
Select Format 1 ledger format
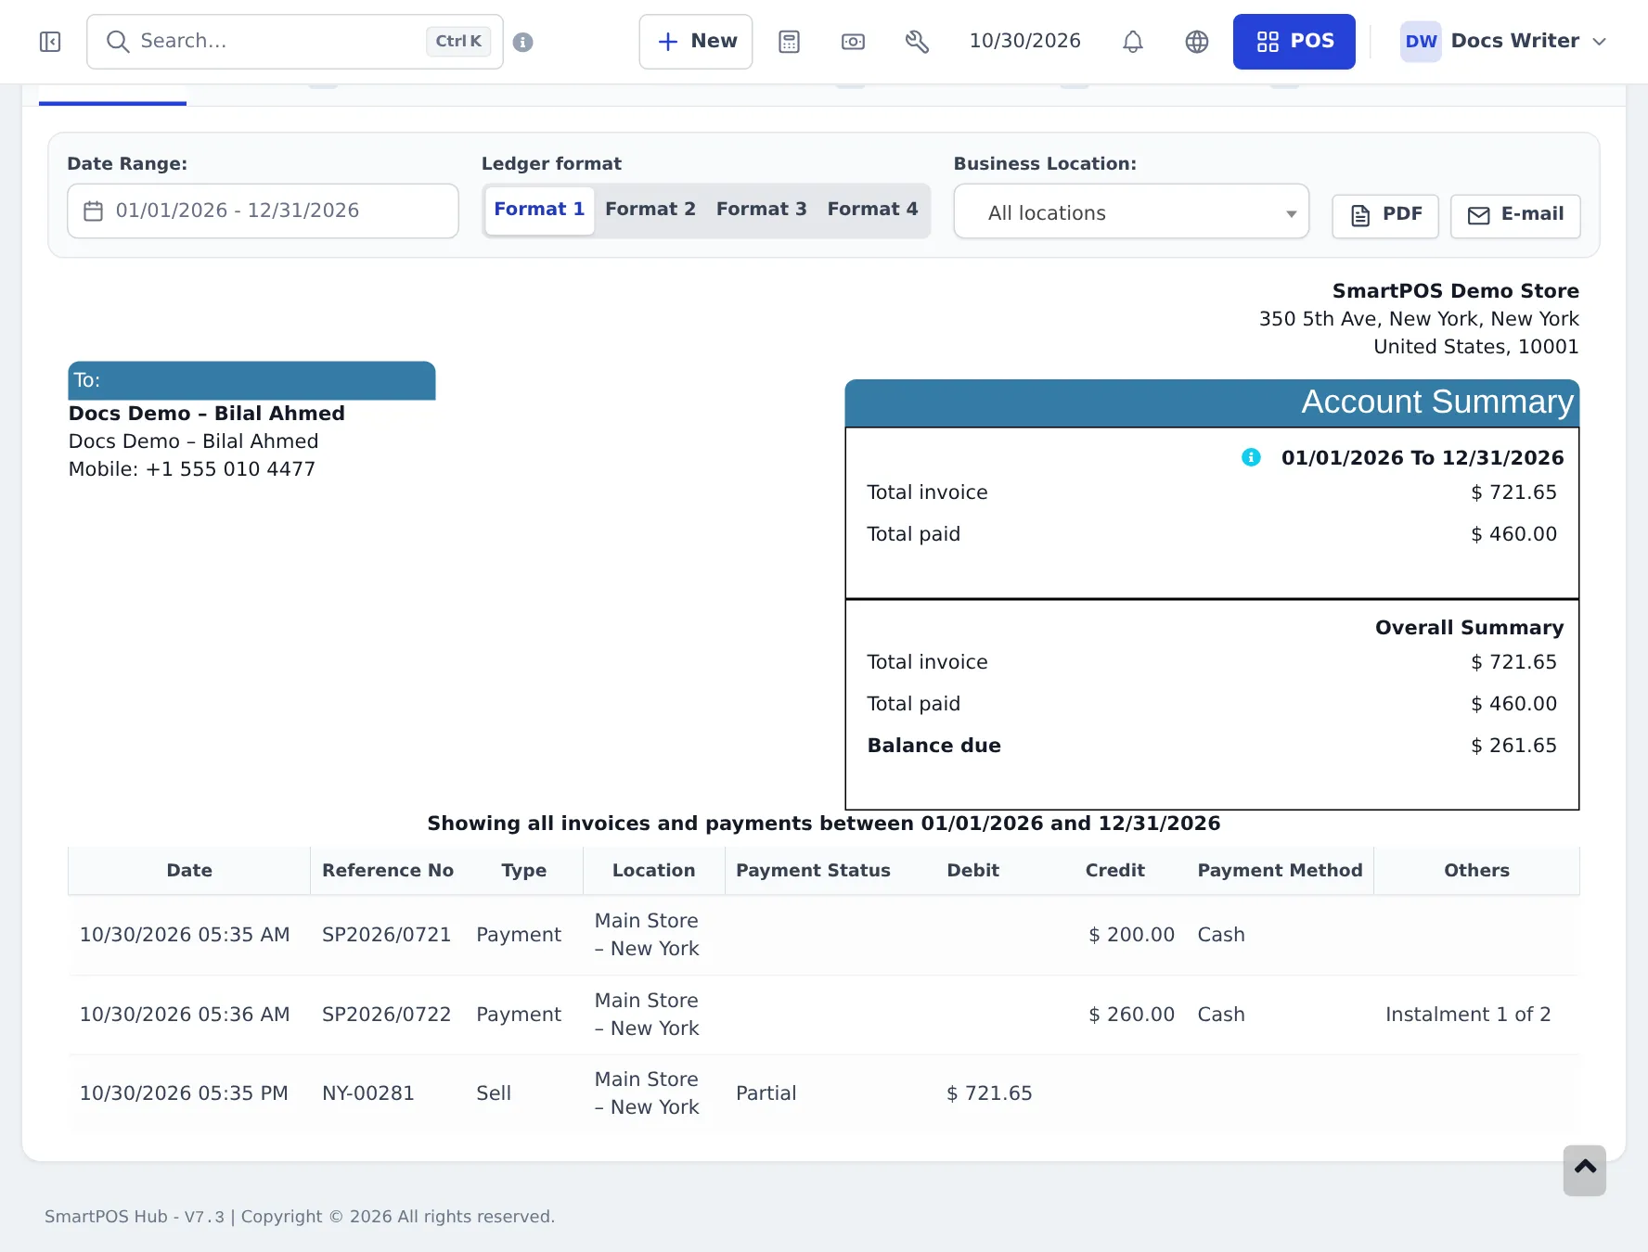(539, 210)
